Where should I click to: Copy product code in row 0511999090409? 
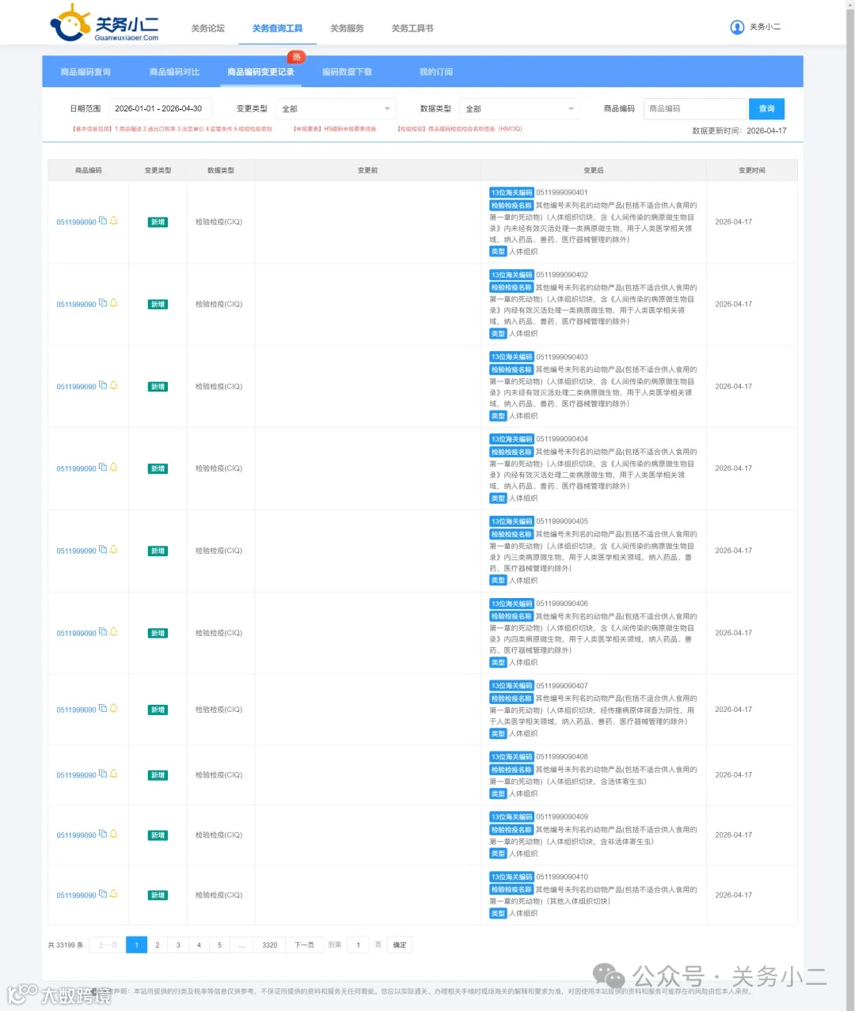coord(103,835)
